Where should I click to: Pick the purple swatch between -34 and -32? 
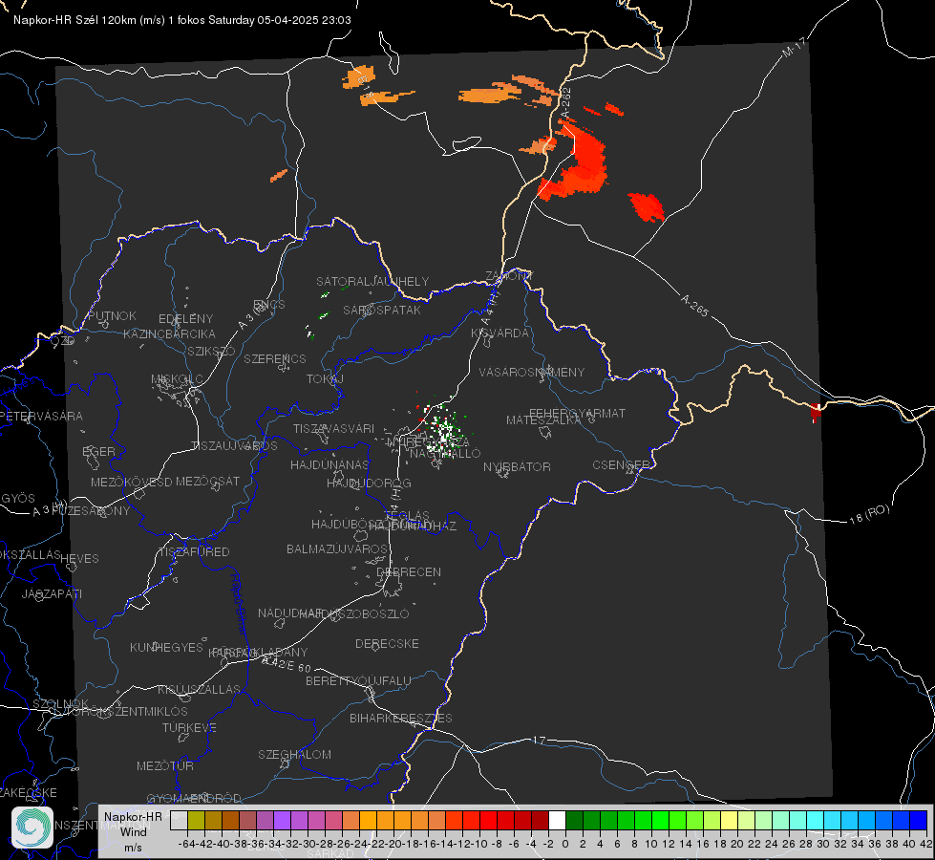click(282, 821)
